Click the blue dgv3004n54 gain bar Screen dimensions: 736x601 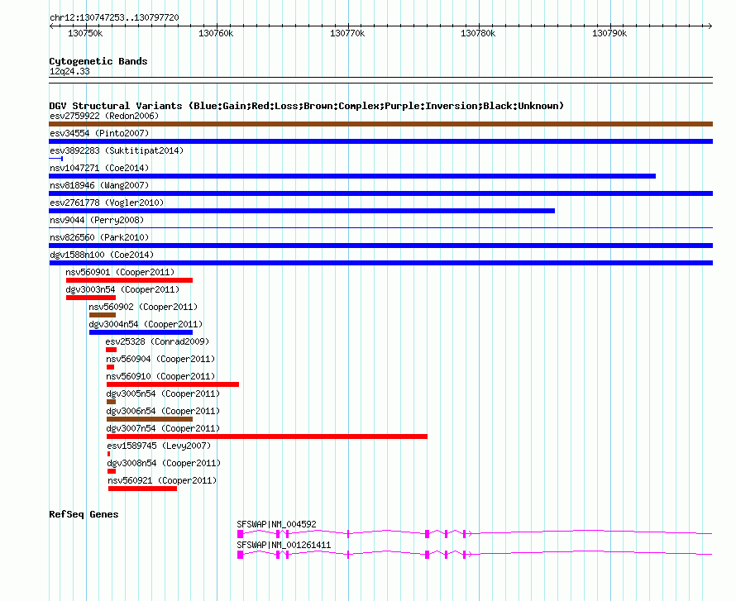click(141, 332)
